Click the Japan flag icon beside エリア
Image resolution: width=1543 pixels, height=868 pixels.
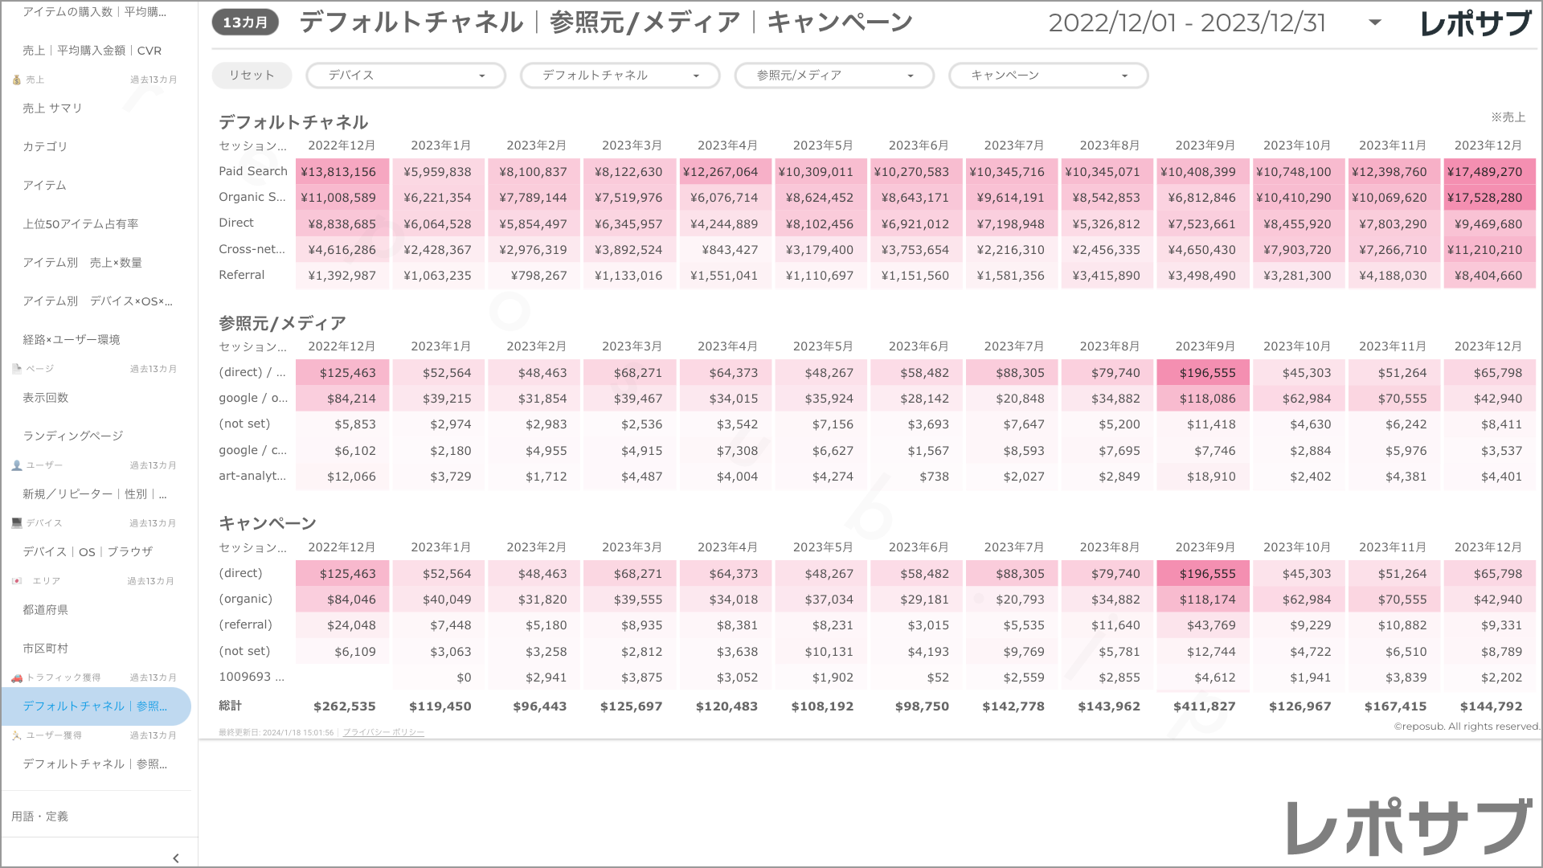[x=16, y=581]
